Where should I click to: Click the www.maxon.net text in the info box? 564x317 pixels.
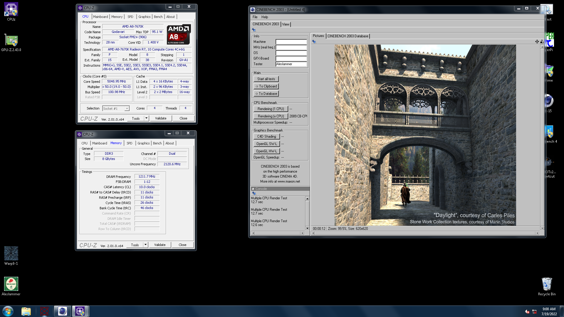[x=289, y=181]
